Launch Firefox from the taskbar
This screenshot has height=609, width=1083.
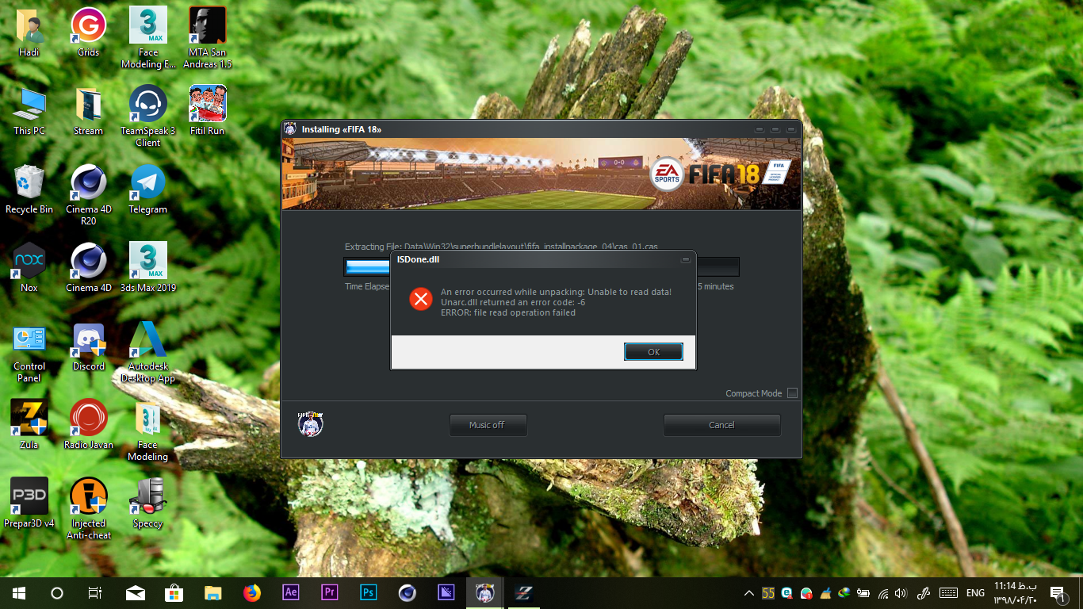252,592
